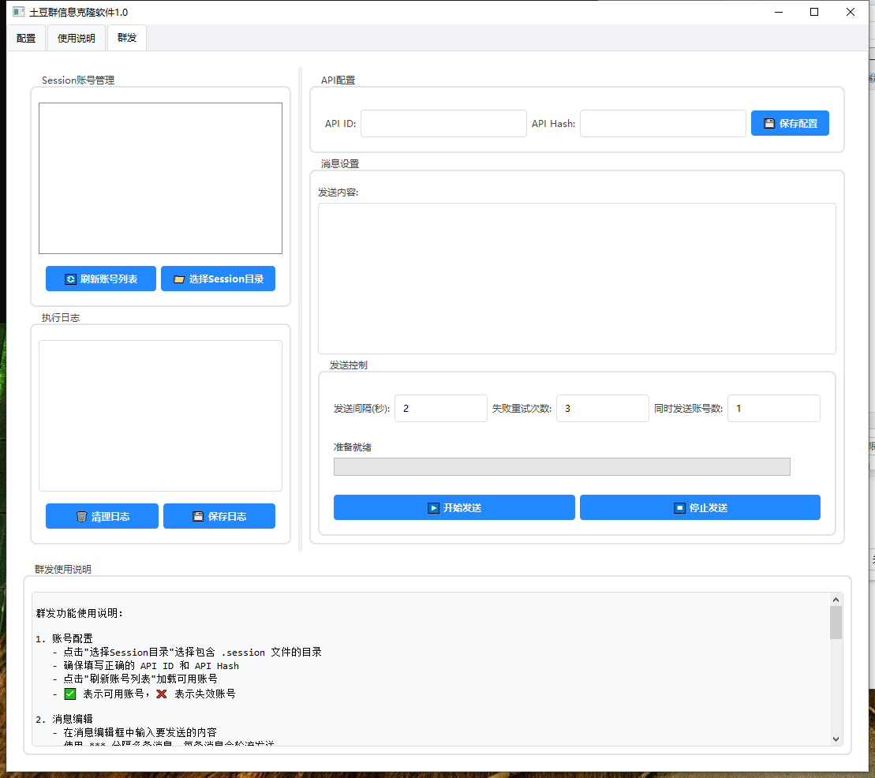Focus the API ID input field
The width and height of the screenshot is (875, 778).
point(443,124)
